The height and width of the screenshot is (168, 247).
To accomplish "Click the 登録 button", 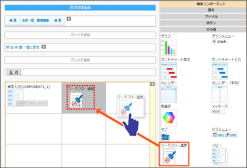I will (x=14, y=72).
